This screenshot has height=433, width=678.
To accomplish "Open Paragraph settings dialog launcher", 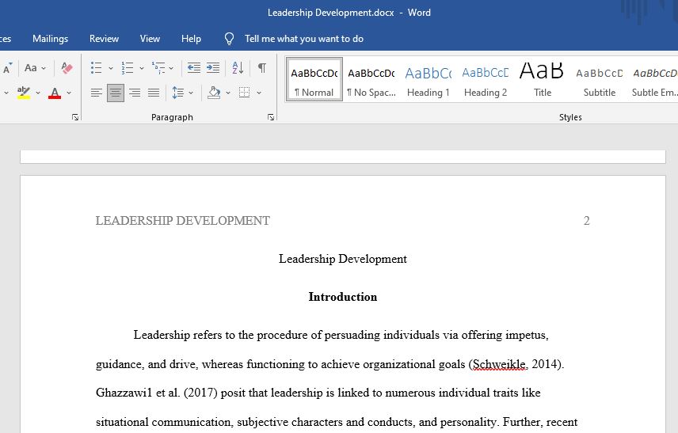I will tap(271, 117).
